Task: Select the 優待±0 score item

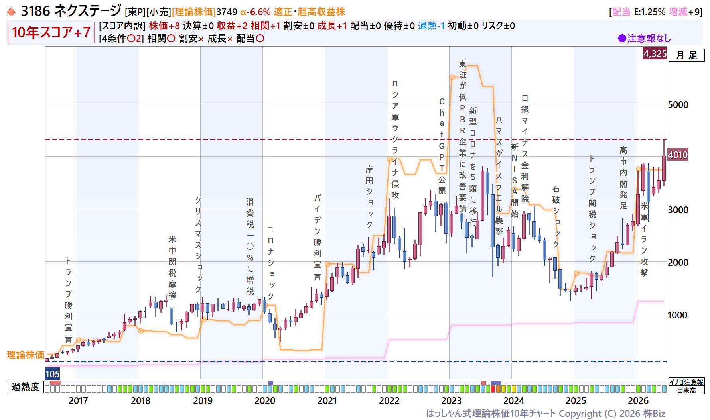Action: [399, 26]
